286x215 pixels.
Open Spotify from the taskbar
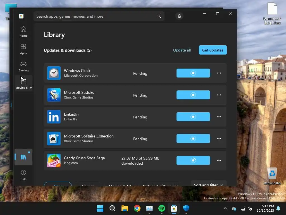pyautogui.click(x=162, y=208)
